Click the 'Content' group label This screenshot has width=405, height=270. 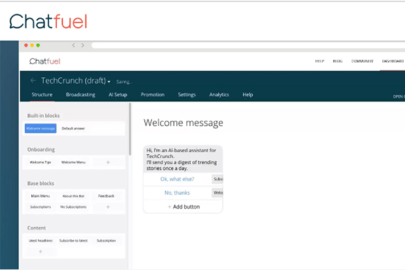coord(37,228)
